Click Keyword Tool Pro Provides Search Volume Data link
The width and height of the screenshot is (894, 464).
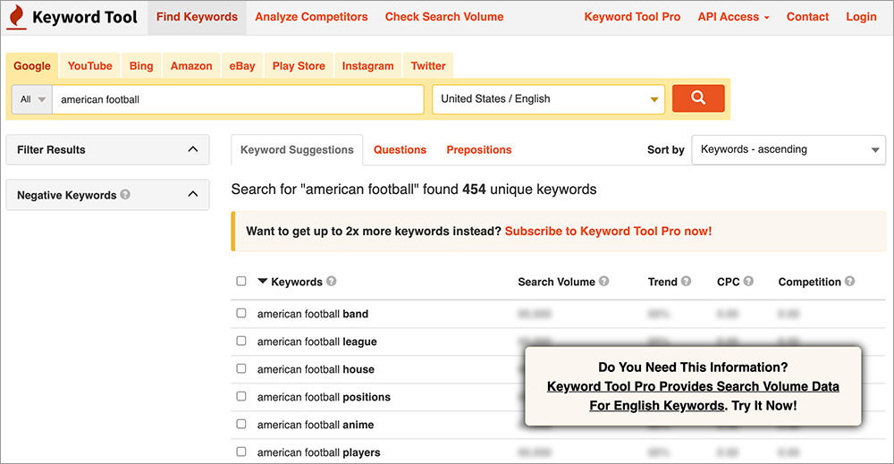[x=693, y=395]
